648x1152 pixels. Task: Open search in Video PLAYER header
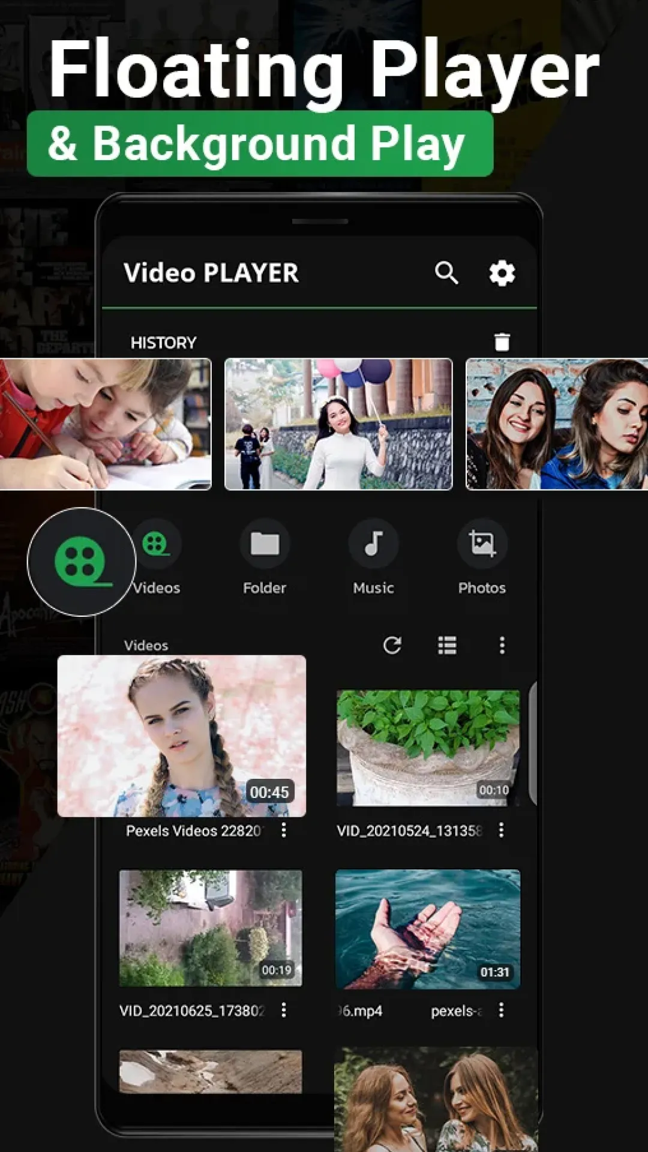click(x=446, y=273)
